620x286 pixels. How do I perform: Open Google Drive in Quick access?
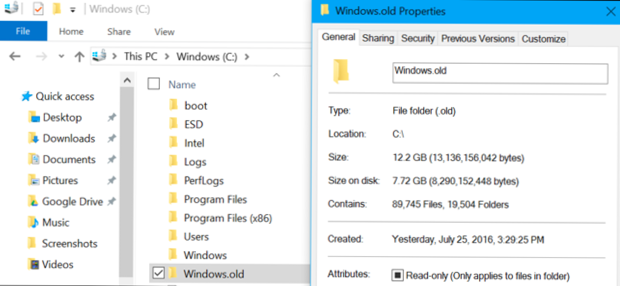(x=72, y=202)
